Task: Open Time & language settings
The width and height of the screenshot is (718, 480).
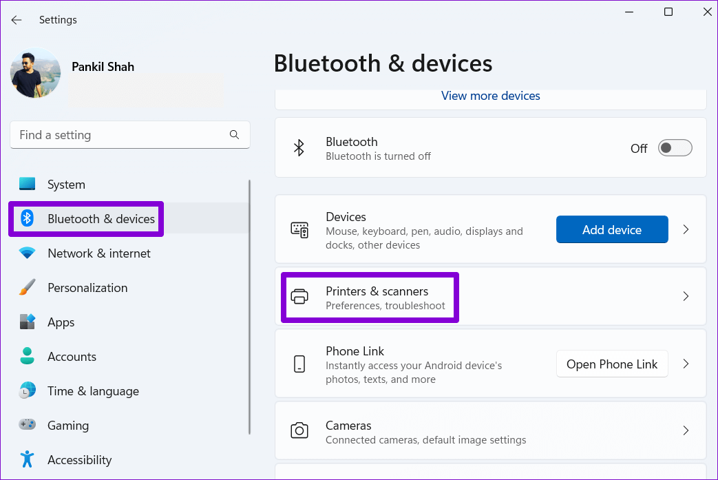Action: click(93, 391)
